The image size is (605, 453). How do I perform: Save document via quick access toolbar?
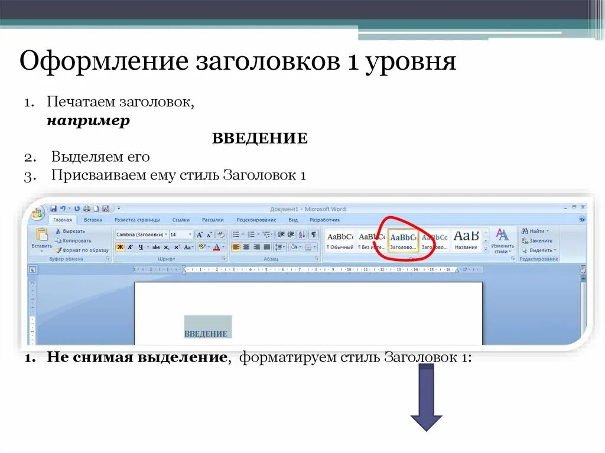[x=53, y=208]
